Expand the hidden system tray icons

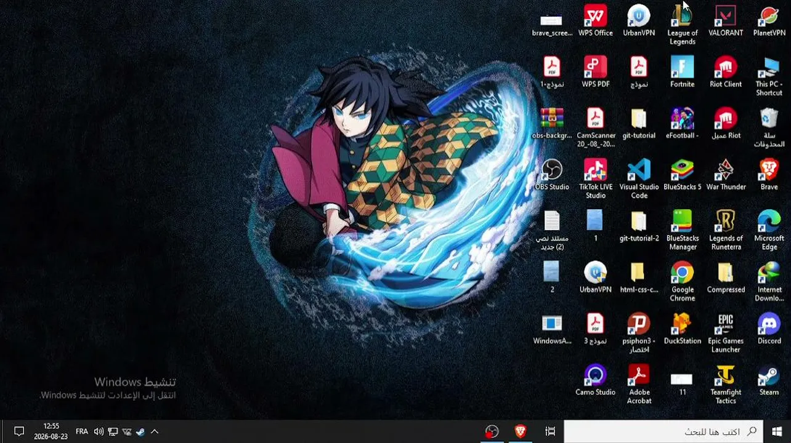point(155,431)
